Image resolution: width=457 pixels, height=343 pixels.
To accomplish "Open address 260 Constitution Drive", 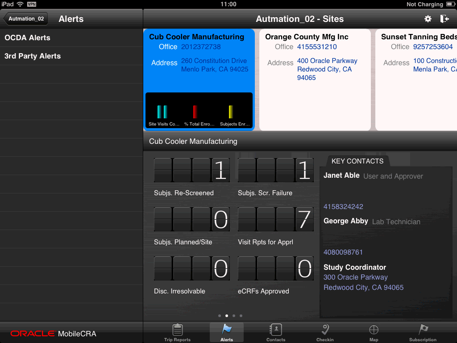I will (215, 65).
